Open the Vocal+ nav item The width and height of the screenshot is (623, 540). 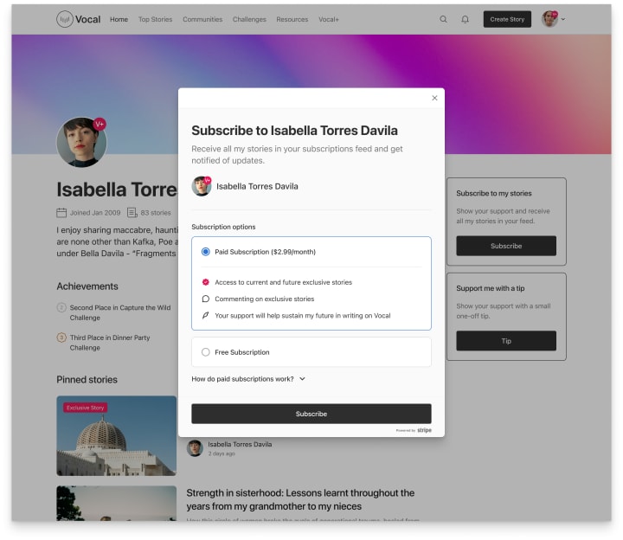click(328, 19)
